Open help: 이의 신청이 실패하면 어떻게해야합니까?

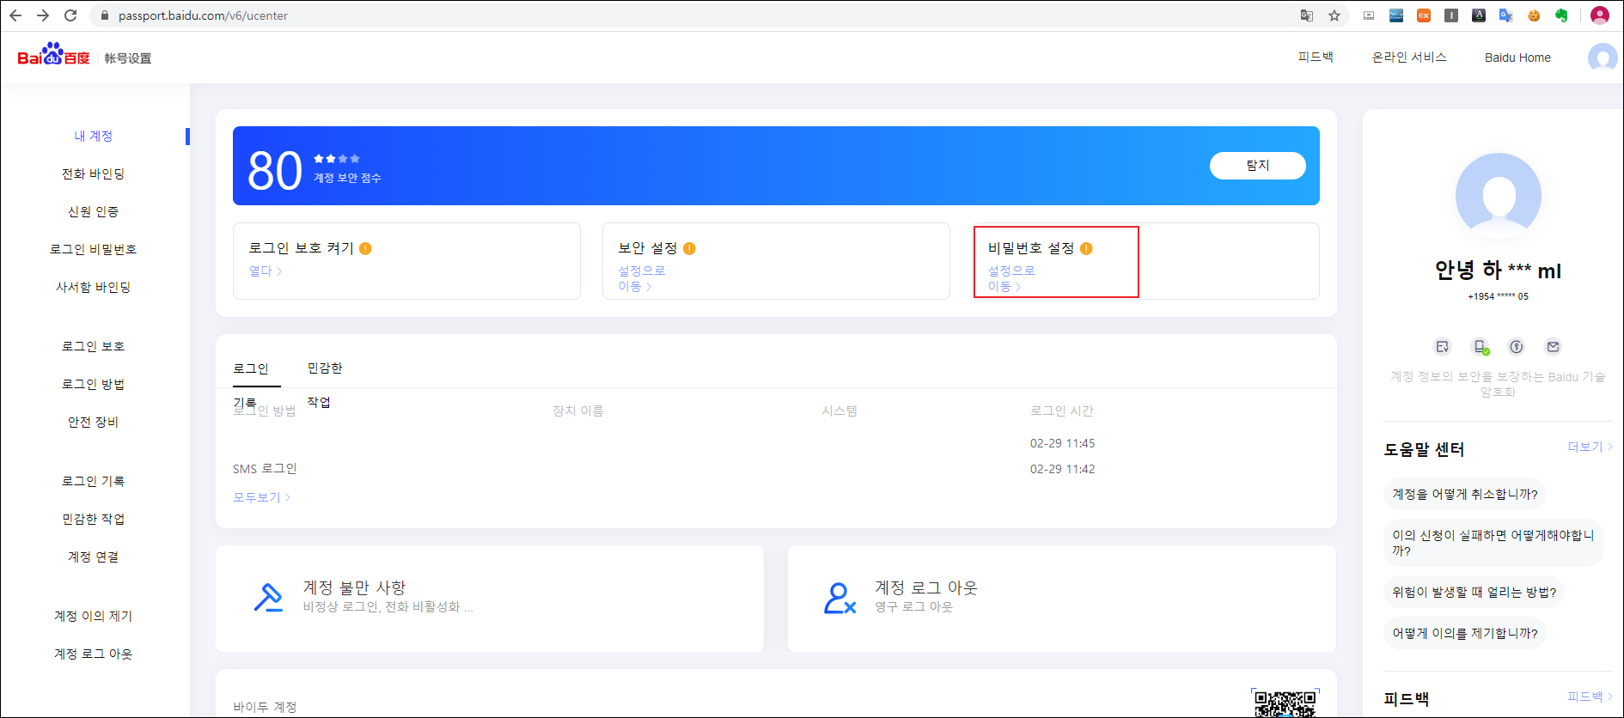tap(1493, 543)
